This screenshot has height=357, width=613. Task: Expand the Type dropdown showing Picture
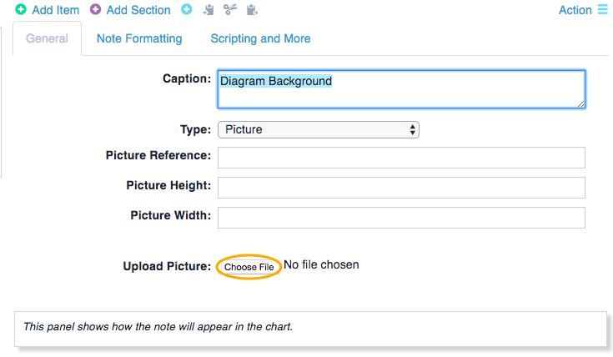[x=318, y=129]
